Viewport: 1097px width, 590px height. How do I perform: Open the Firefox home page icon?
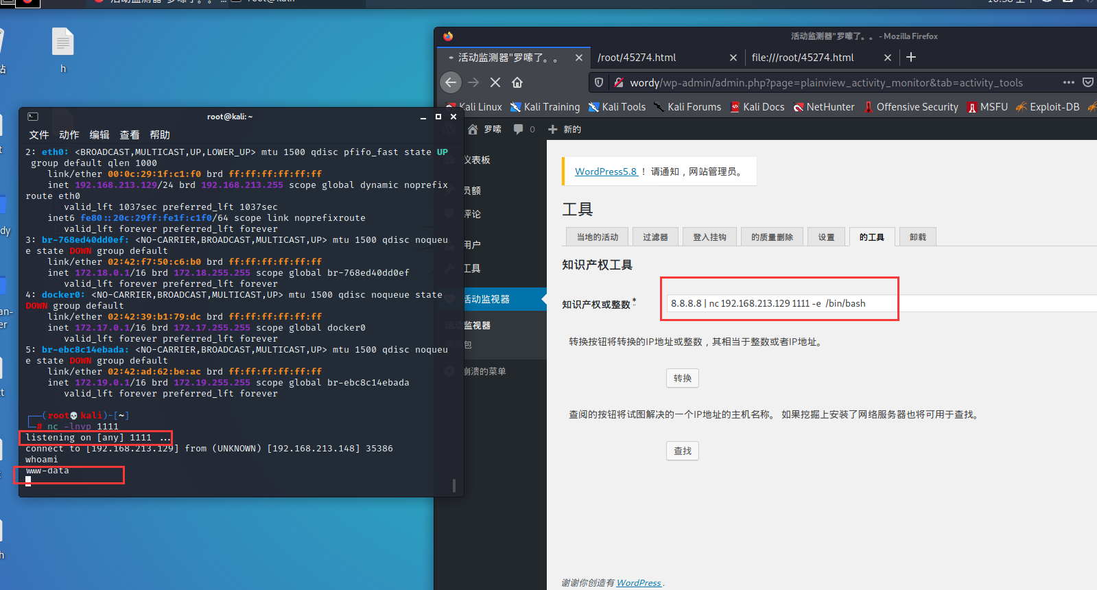pos(517,82)
